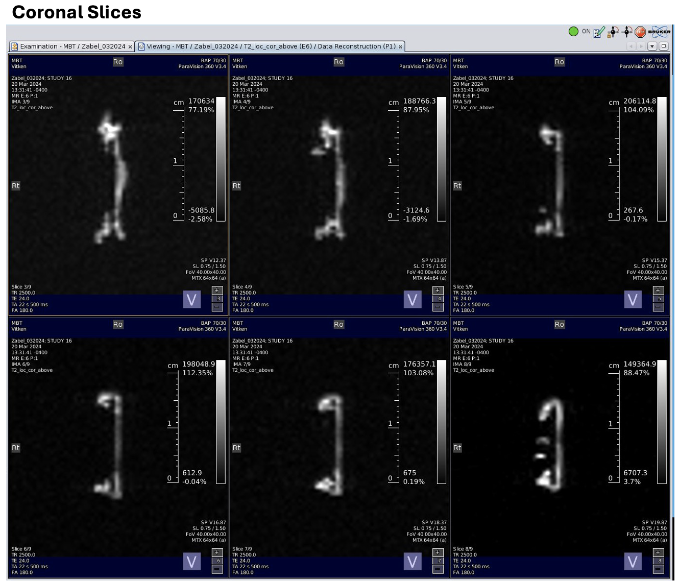Click the 'IMA 5/9' overlay text
The width and height of the screenshot is (679, 581).
pyautogui.click(x=463, y=102)
